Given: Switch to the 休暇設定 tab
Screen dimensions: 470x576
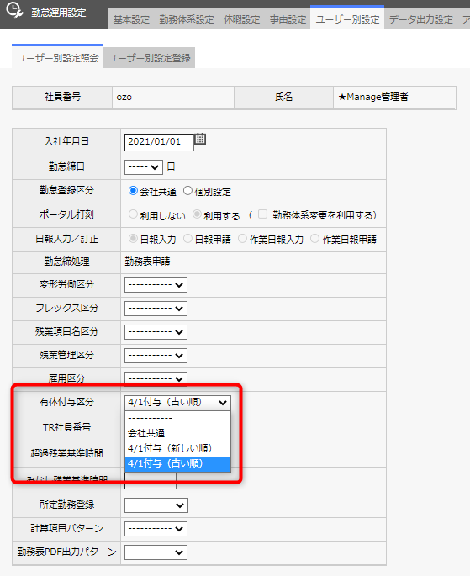Looking at the screenshot, I should pyautogui.click(x=242, y=19).
